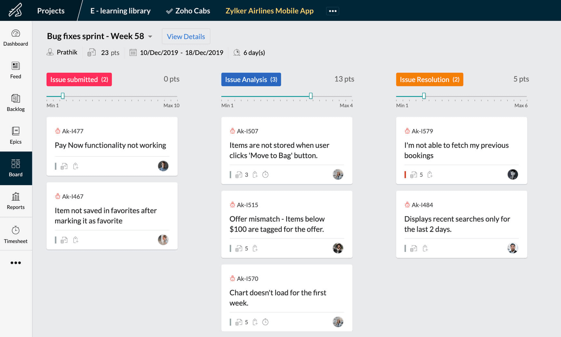Click the Zoho Sprints logo icon
561x337 pixels.
click(15, 10)
